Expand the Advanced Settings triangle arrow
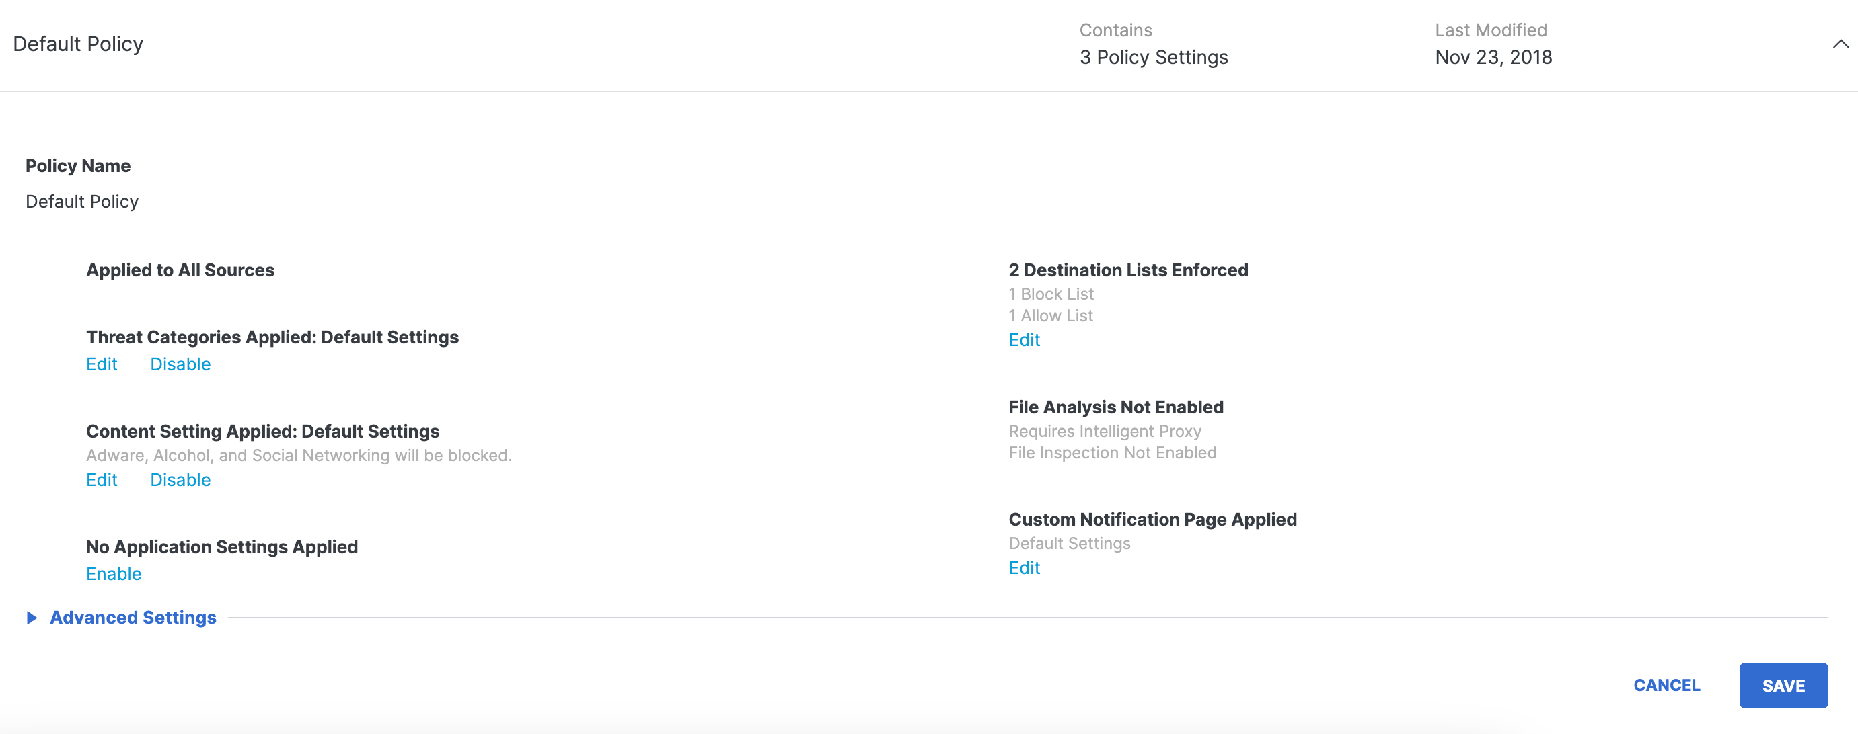This screenshot has height=734, width=1858. [31, 618]
